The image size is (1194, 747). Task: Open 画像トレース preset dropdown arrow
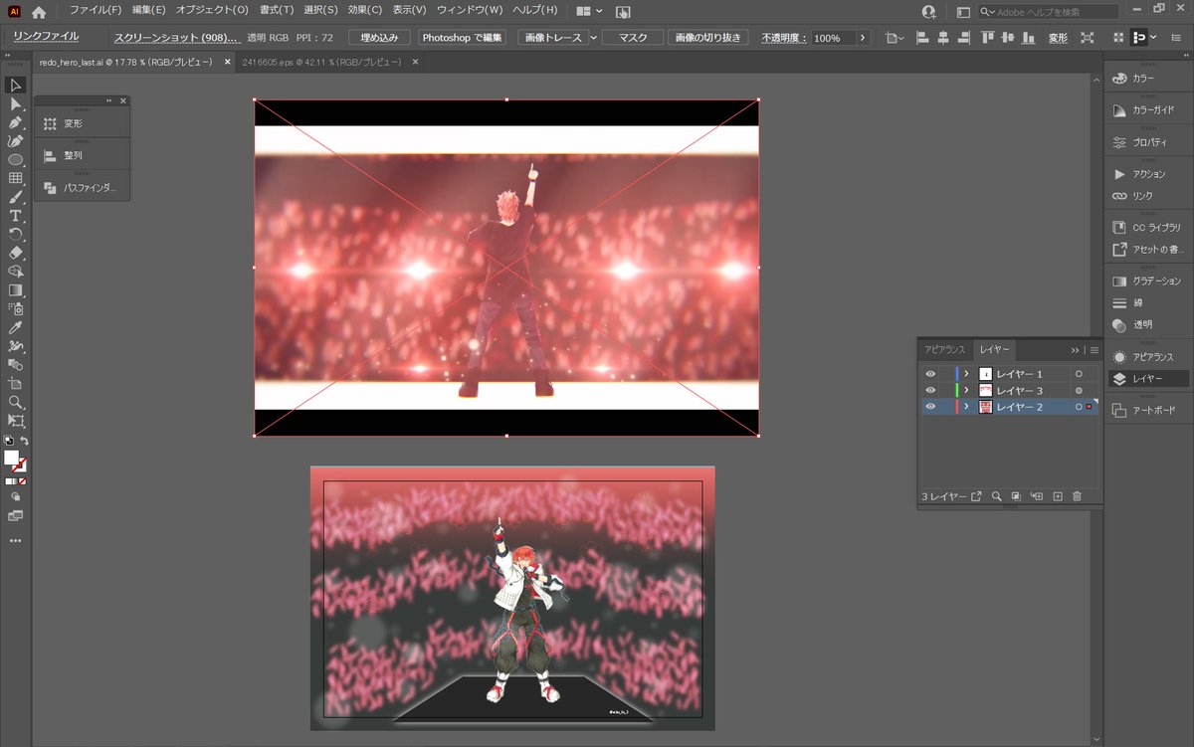point(594,38)
